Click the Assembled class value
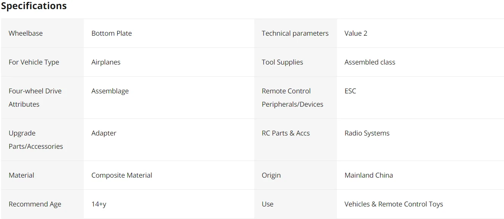This screenshot has height=219, width=504. pyautogui.click(x=370, y=62)
